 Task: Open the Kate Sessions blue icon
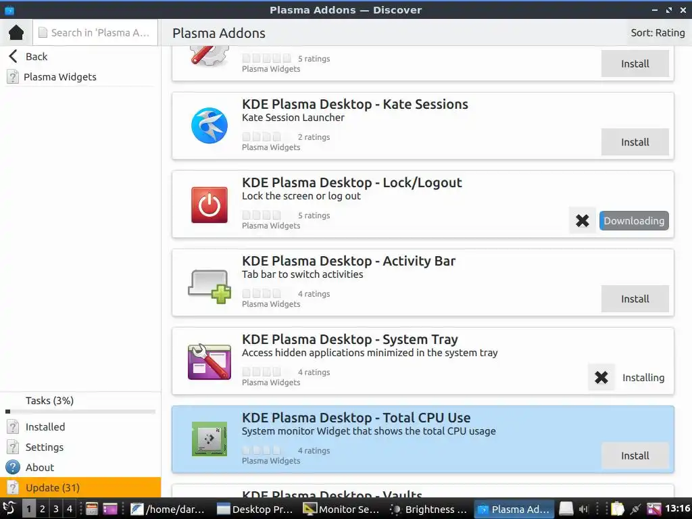pos(209,126)
